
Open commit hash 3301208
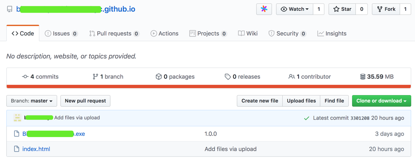pyautogui.click(x=360, y=118)
